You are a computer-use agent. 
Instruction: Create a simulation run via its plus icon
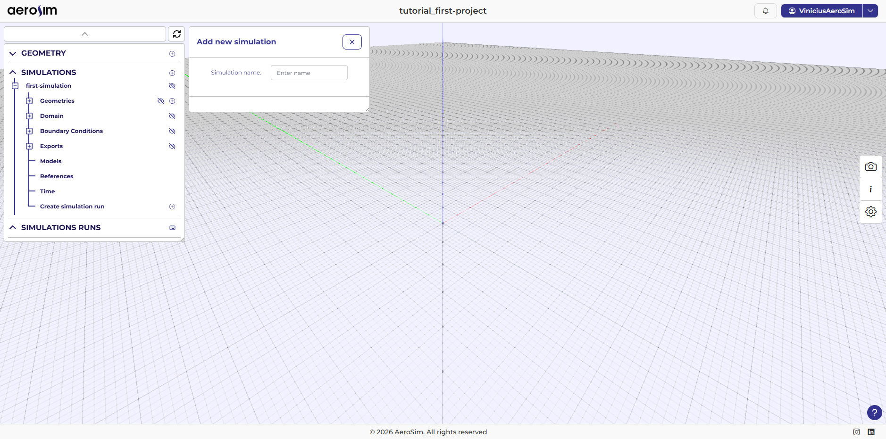[172, 206]
